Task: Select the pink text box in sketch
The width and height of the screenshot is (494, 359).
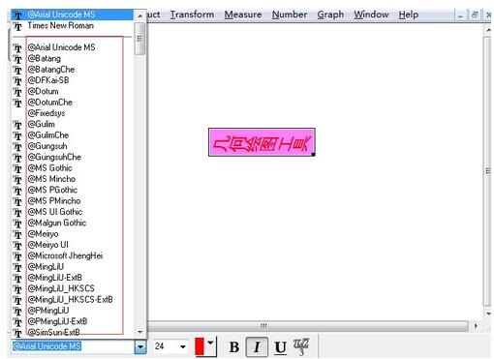Action: point(262,142)
